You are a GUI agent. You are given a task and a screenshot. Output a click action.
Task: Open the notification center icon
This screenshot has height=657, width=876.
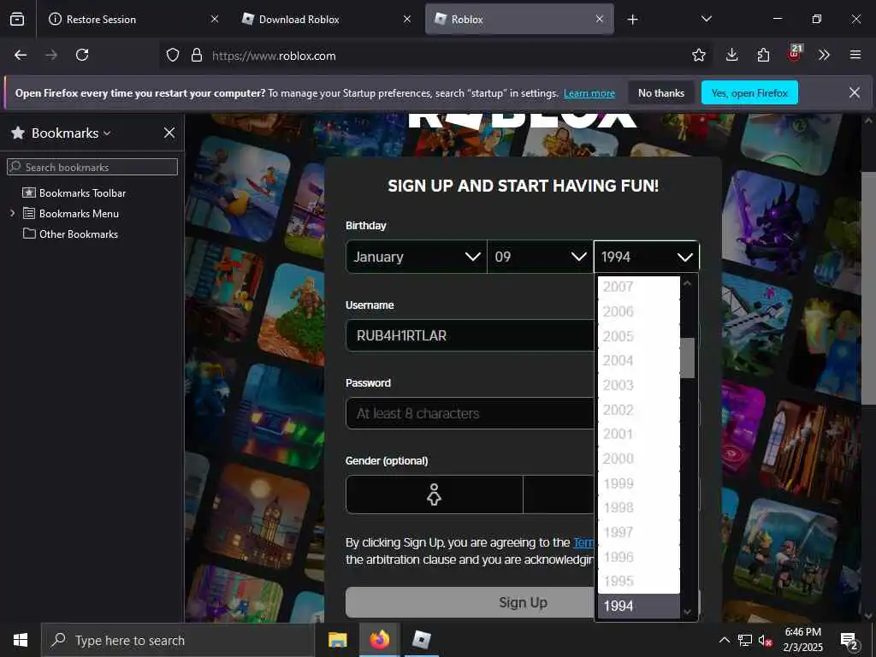[849, 640]
